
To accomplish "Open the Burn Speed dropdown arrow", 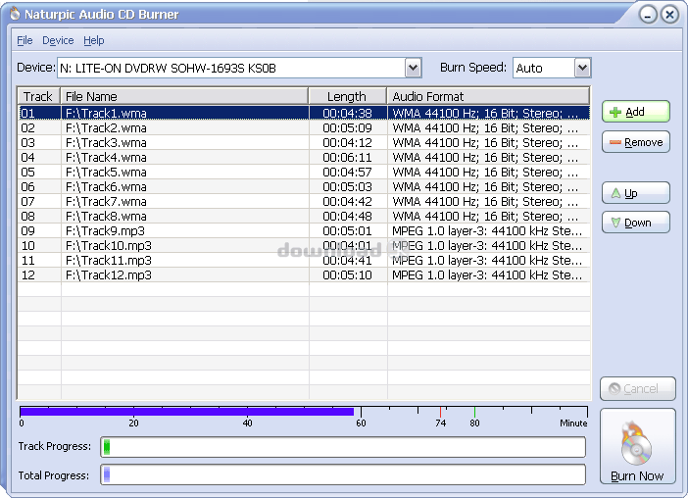I will [582, 68].
